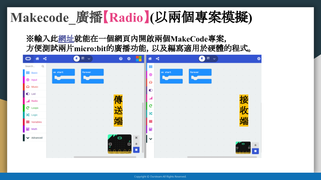Screen dimensions: 321x180
Task: Open Math calculator icon in right editor
Action: pyautogui.click(x=151, y=129)
